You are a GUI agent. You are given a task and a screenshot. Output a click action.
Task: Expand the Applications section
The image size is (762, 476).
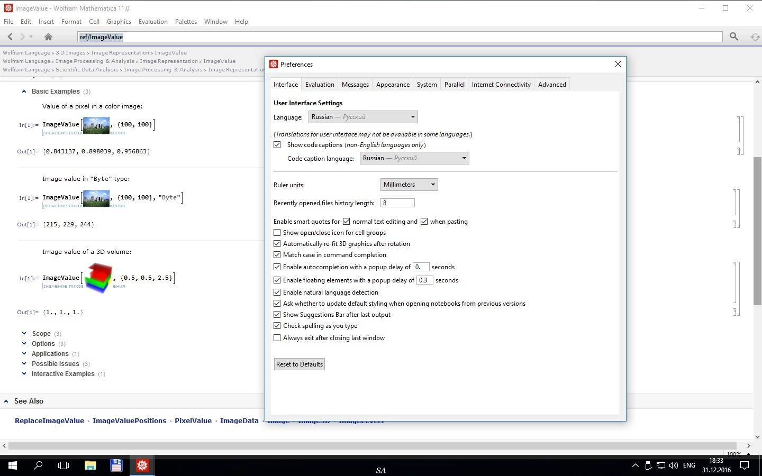pos(24,353)
